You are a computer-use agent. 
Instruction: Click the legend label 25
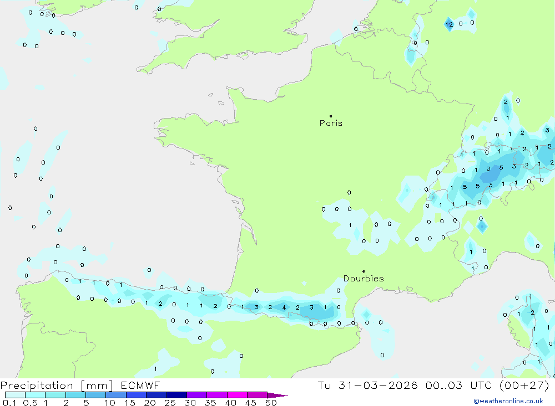click(170, 403)
